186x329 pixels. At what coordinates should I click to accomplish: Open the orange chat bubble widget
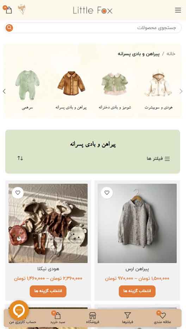[x=19, y=310]
